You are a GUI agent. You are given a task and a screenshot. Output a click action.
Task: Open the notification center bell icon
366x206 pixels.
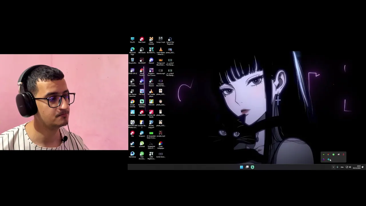363,167
